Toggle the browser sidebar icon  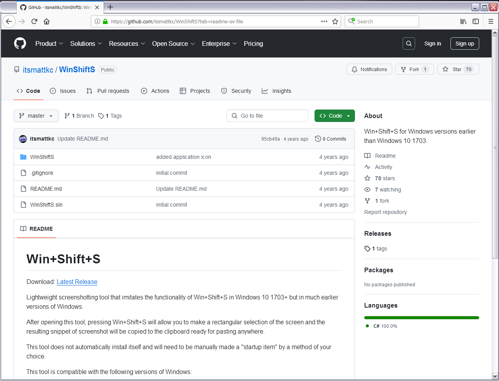476,21
